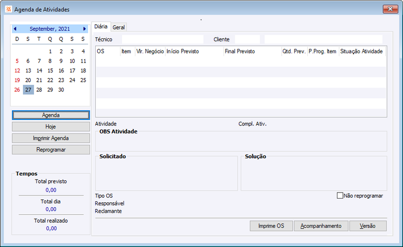Click Situação Atividade column header

pos(362,51)
